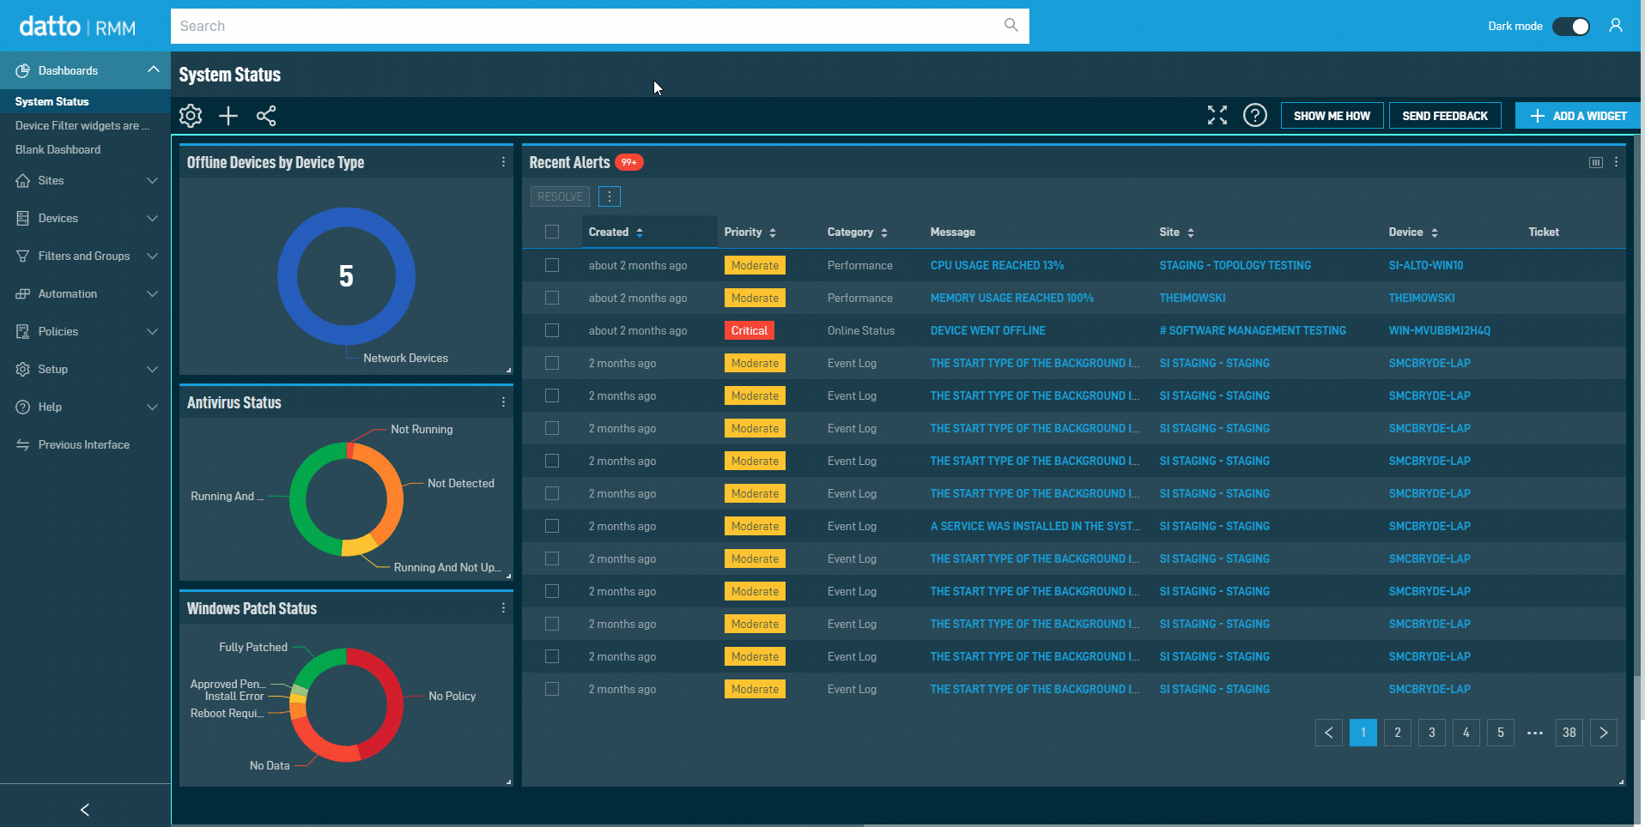Check the A Service Was Installed alert row
This screenshot has height=827, width=1645.
[552, 526]
